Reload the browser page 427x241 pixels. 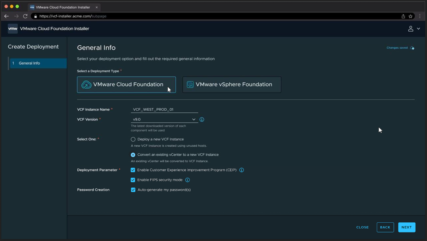point(25,16)
